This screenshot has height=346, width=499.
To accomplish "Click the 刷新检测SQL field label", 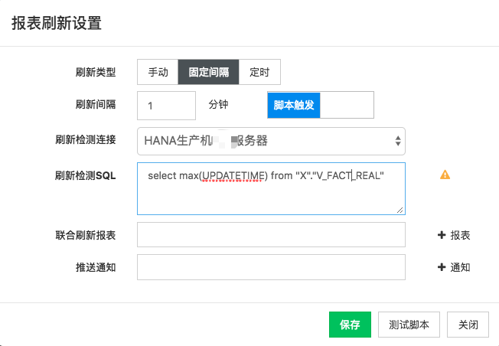I will pos(85,175).
